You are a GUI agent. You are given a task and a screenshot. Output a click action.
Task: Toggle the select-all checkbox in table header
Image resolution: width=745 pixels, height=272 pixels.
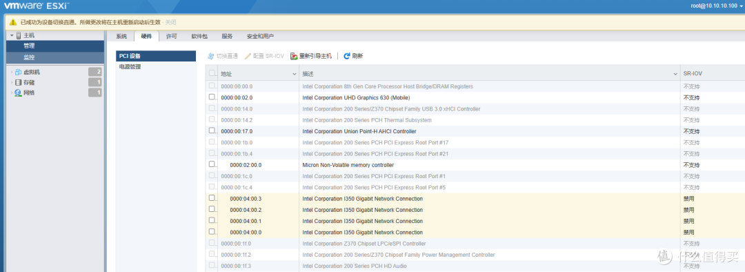(x=212, y=73)
